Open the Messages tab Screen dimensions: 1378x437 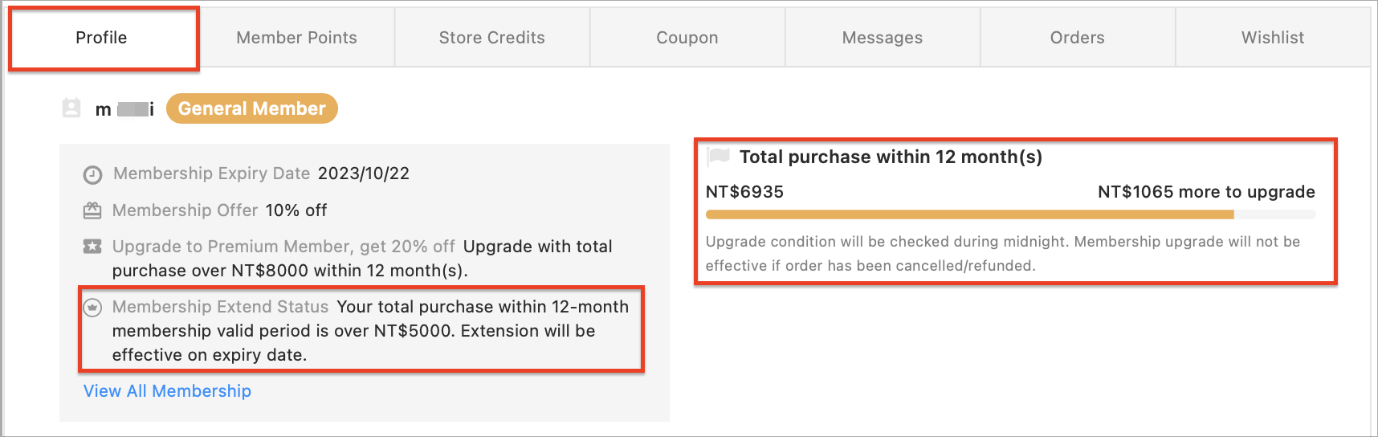pyautogui.click(x=883, y=38)
